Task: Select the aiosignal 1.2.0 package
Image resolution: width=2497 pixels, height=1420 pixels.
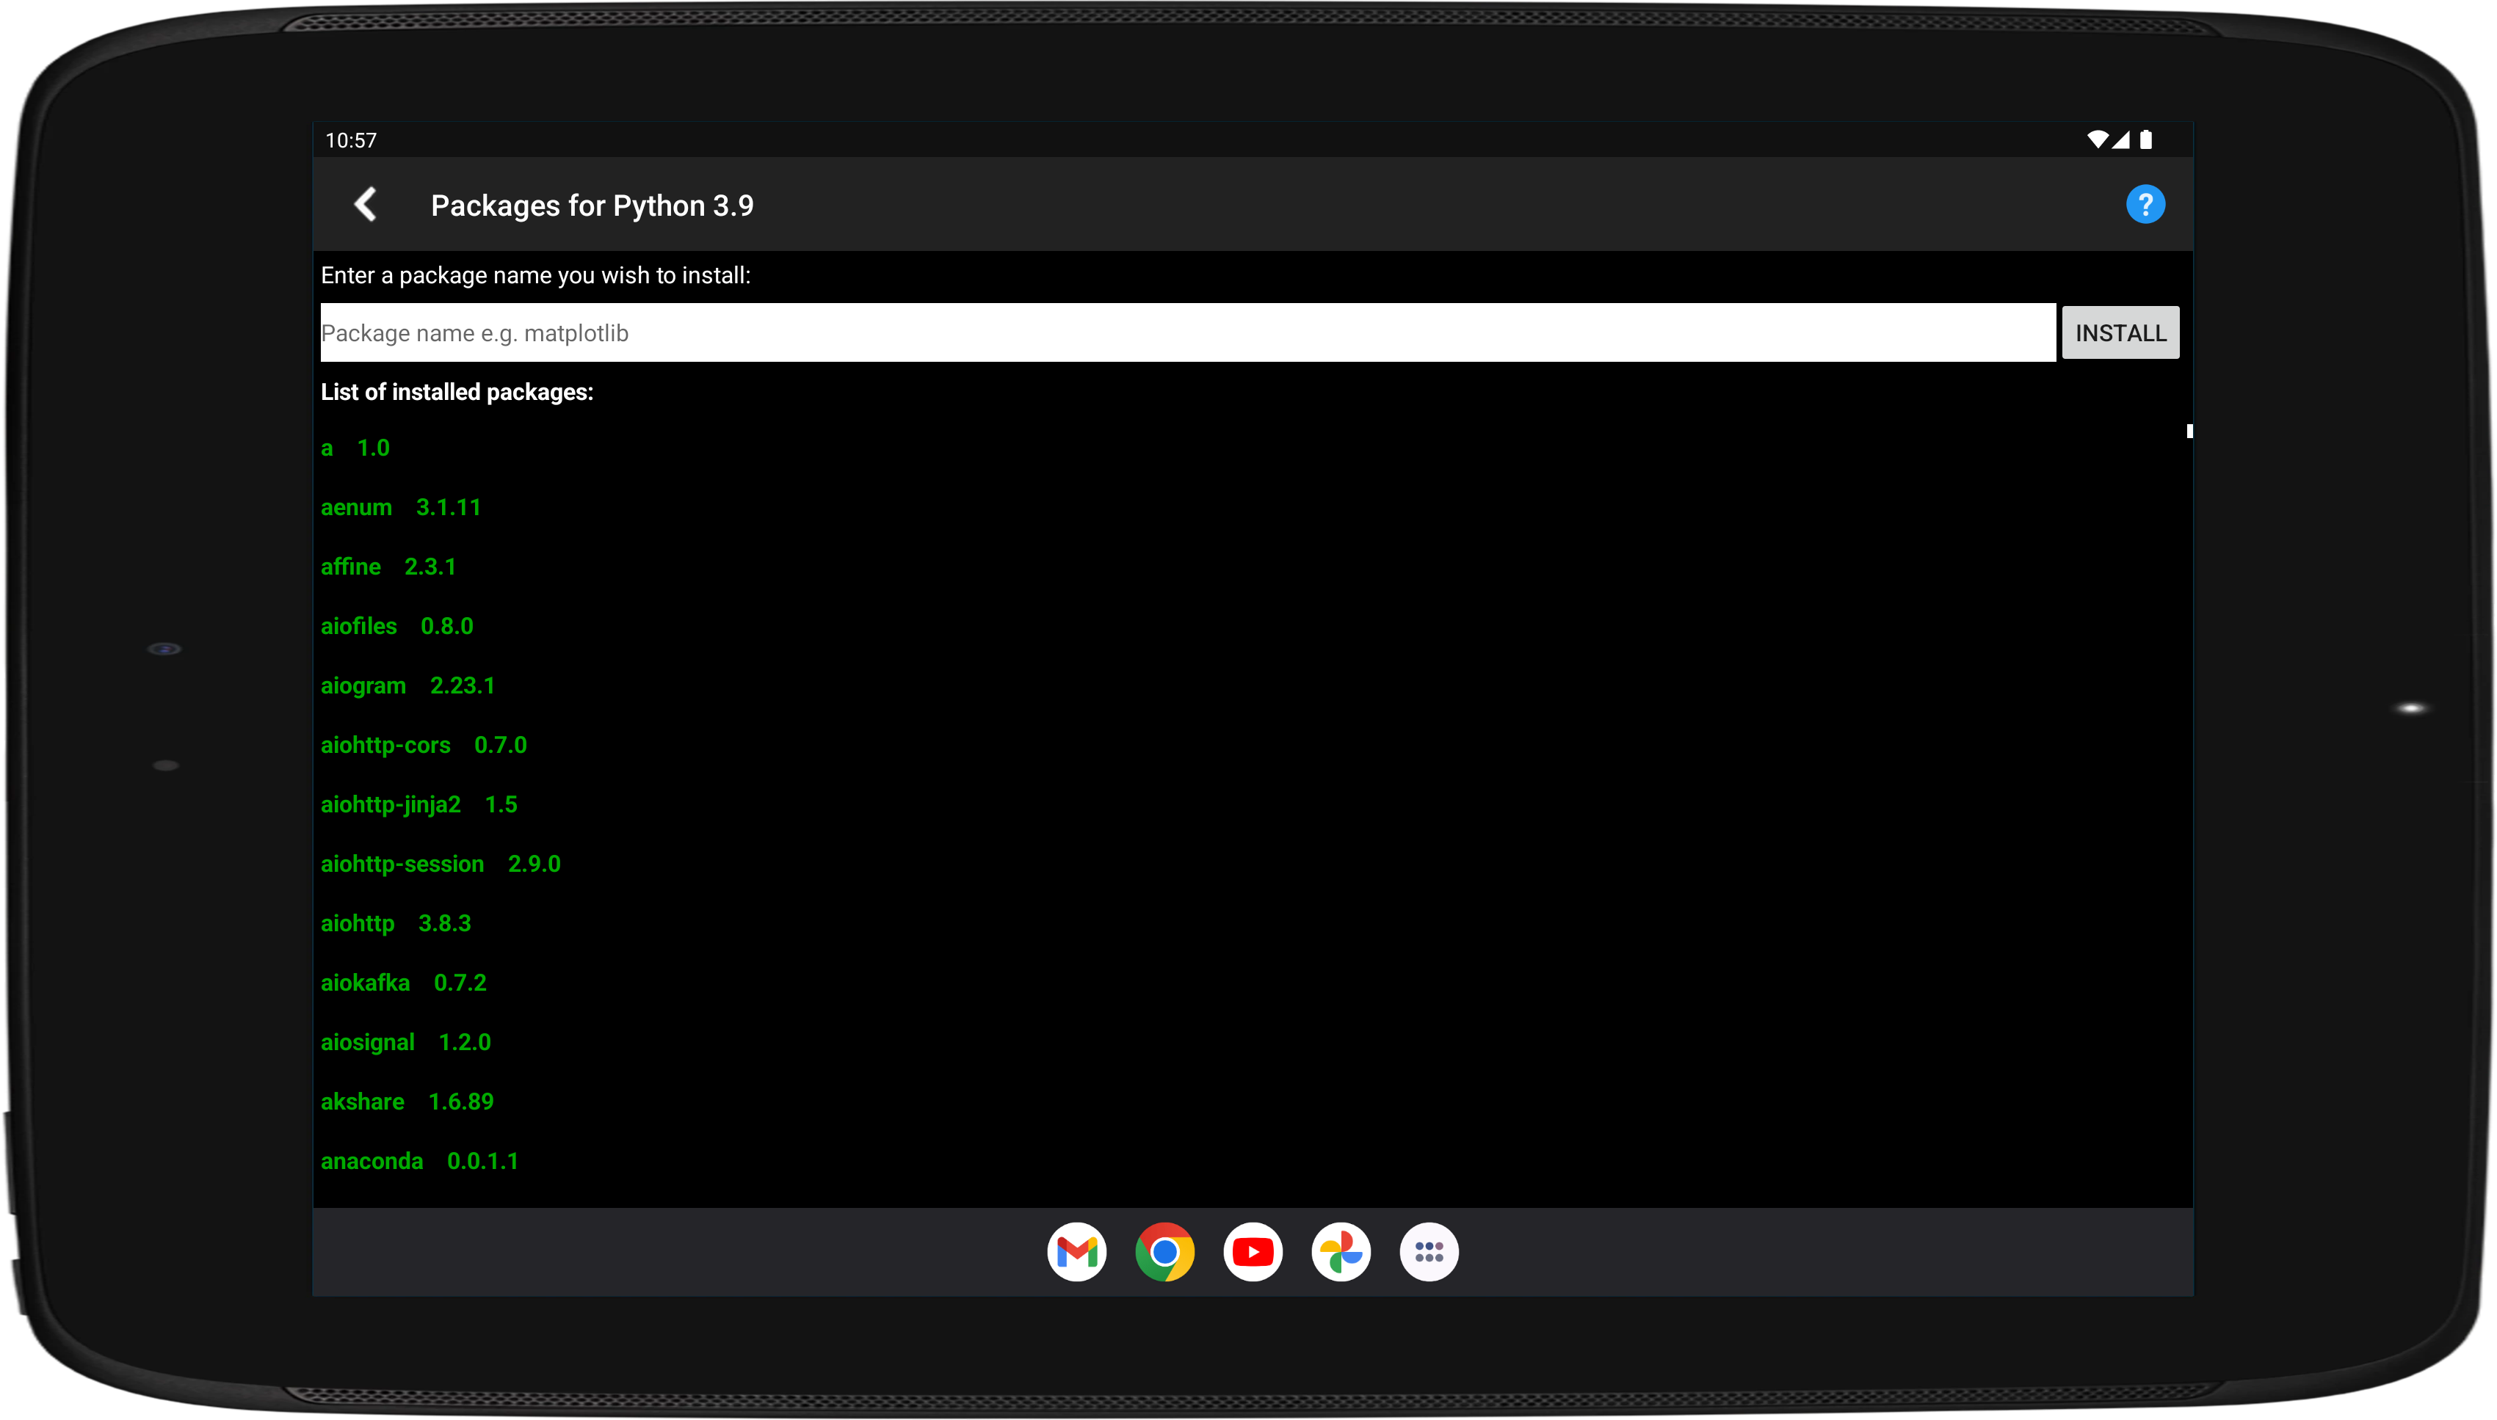Action: pos(406,1044)
